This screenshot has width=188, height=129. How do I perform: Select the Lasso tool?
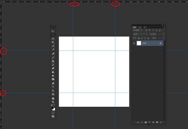pyautogui.click(x=53, y=39)
